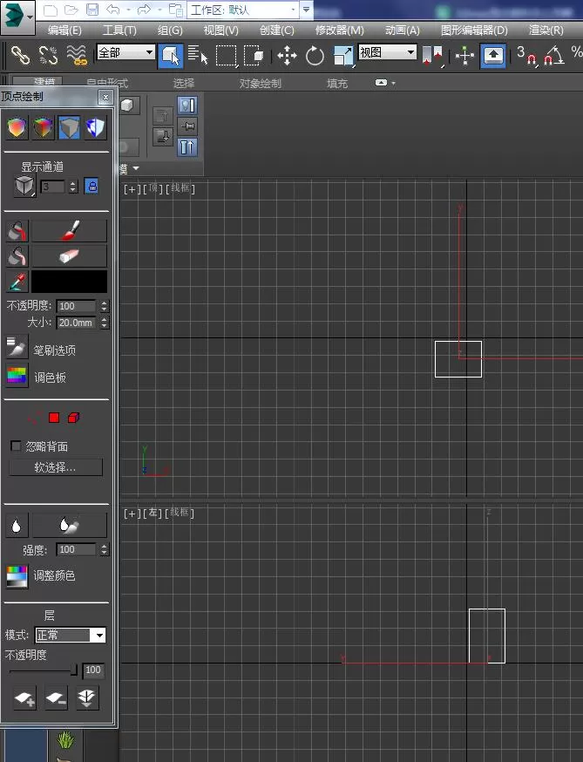Image resolution: width=583 pixels, height=762 pixels.
Task: Toggle the 3D Snaps magnet icon
Action: pyautogui.click(x=526, y=56)
